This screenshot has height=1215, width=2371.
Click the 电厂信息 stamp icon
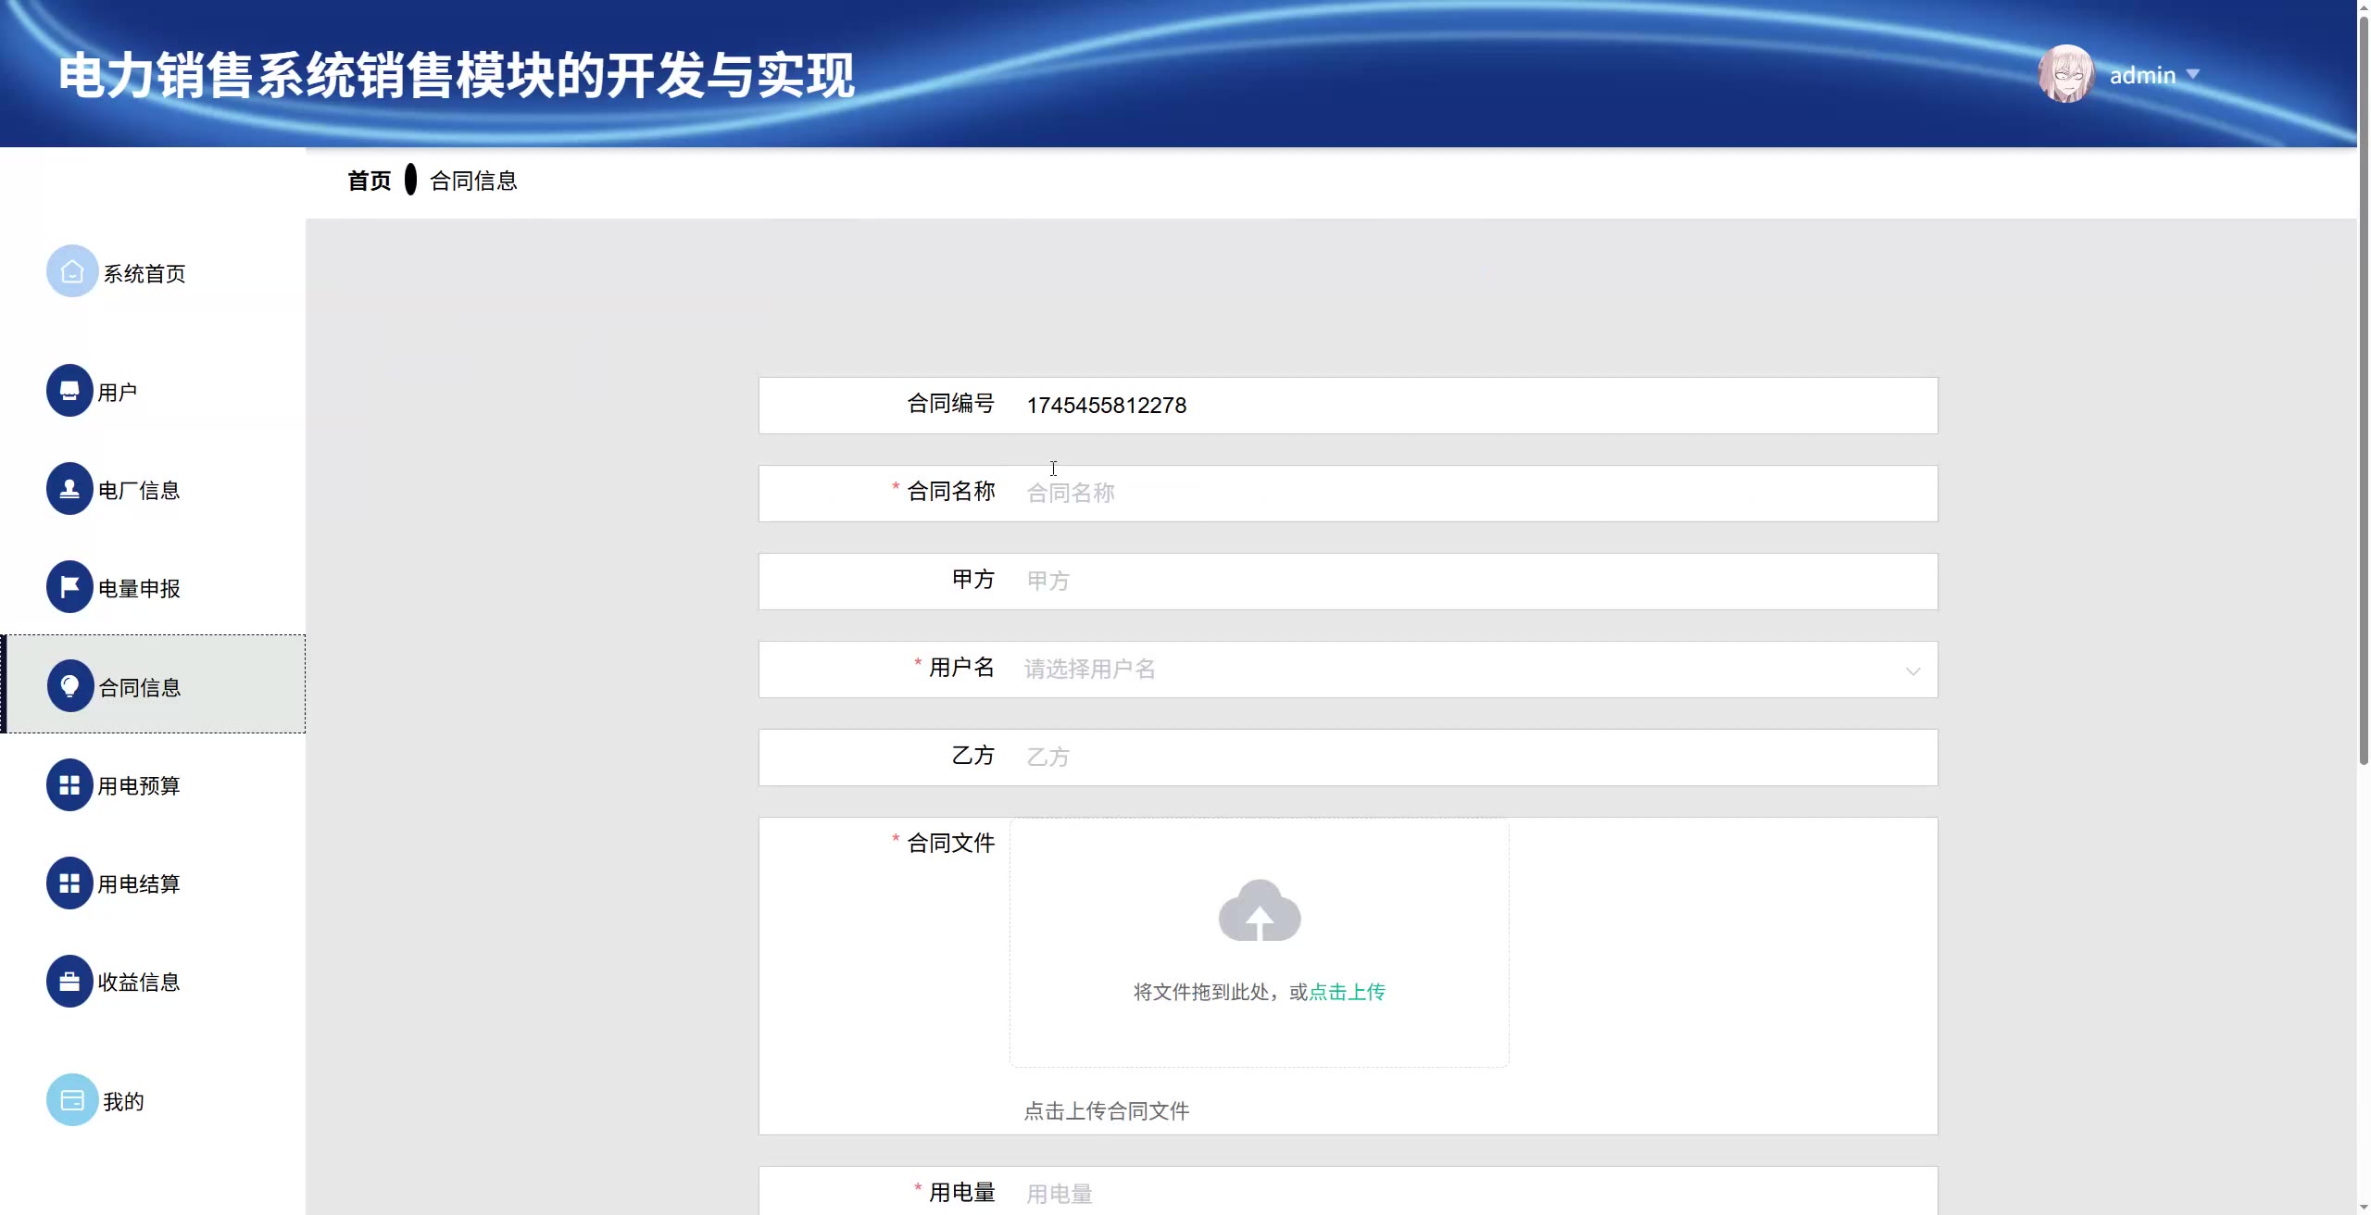coord(69,489)
